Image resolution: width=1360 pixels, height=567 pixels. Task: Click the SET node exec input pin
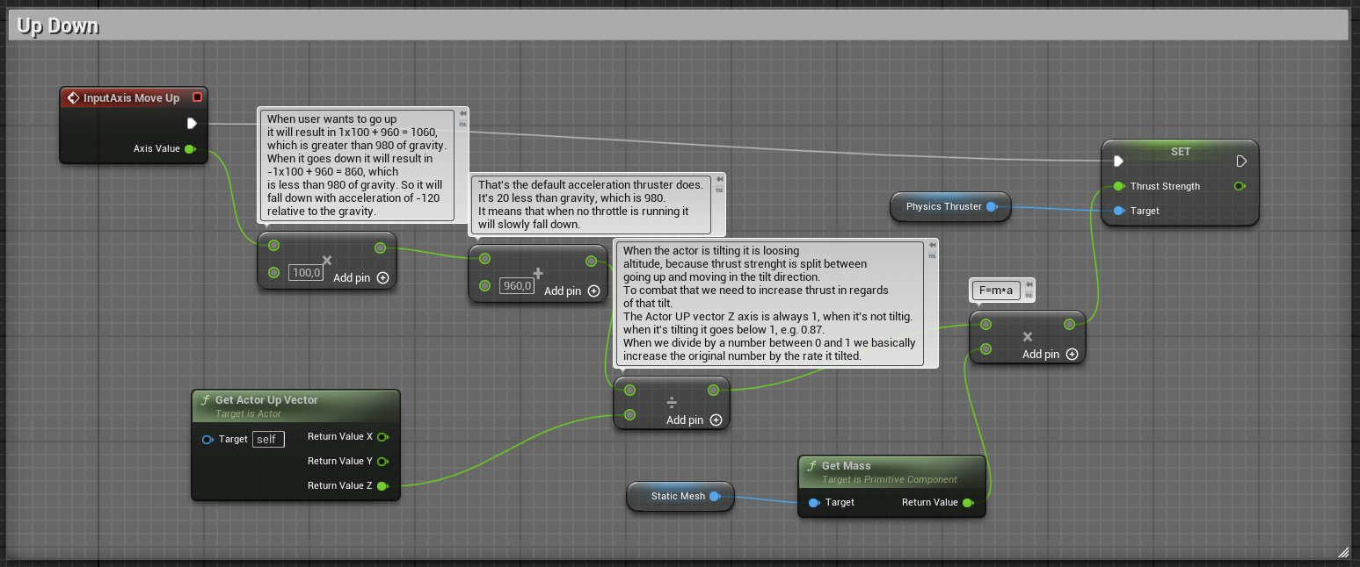[1118, 161]
